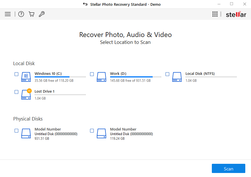This screenshot has width=251, height=177.
Task: Select the 119.24 GB physical disk icon
Action: 101,133
